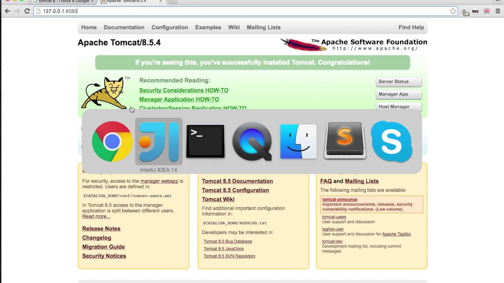Open the Release Notes link
The width and height of the screenshot is (504, 283).
[101, 229]
